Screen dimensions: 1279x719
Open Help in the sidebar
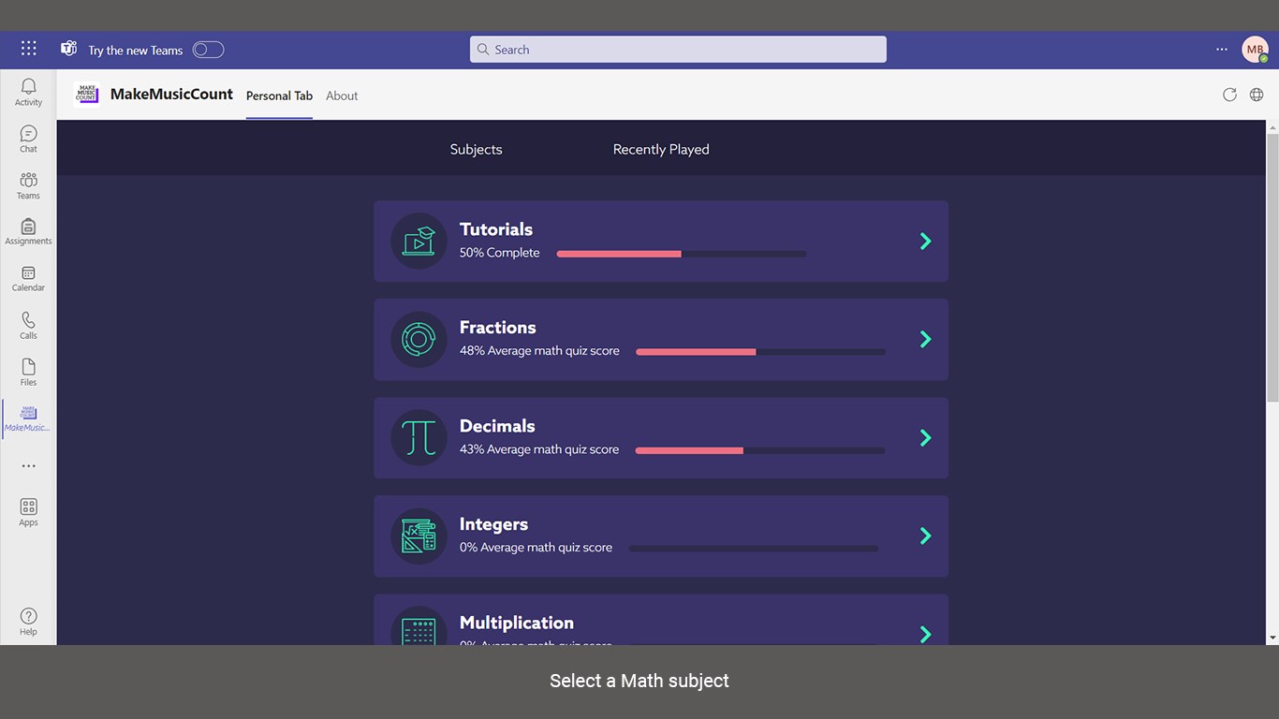click(28, 622)
